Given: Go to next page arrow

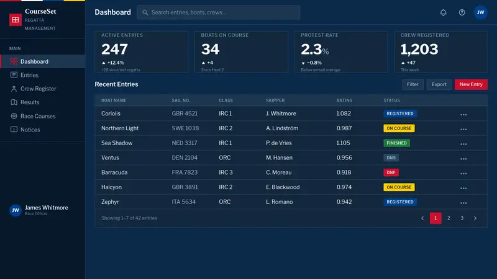Looking at the screenshot, I should tap(475, 218).
